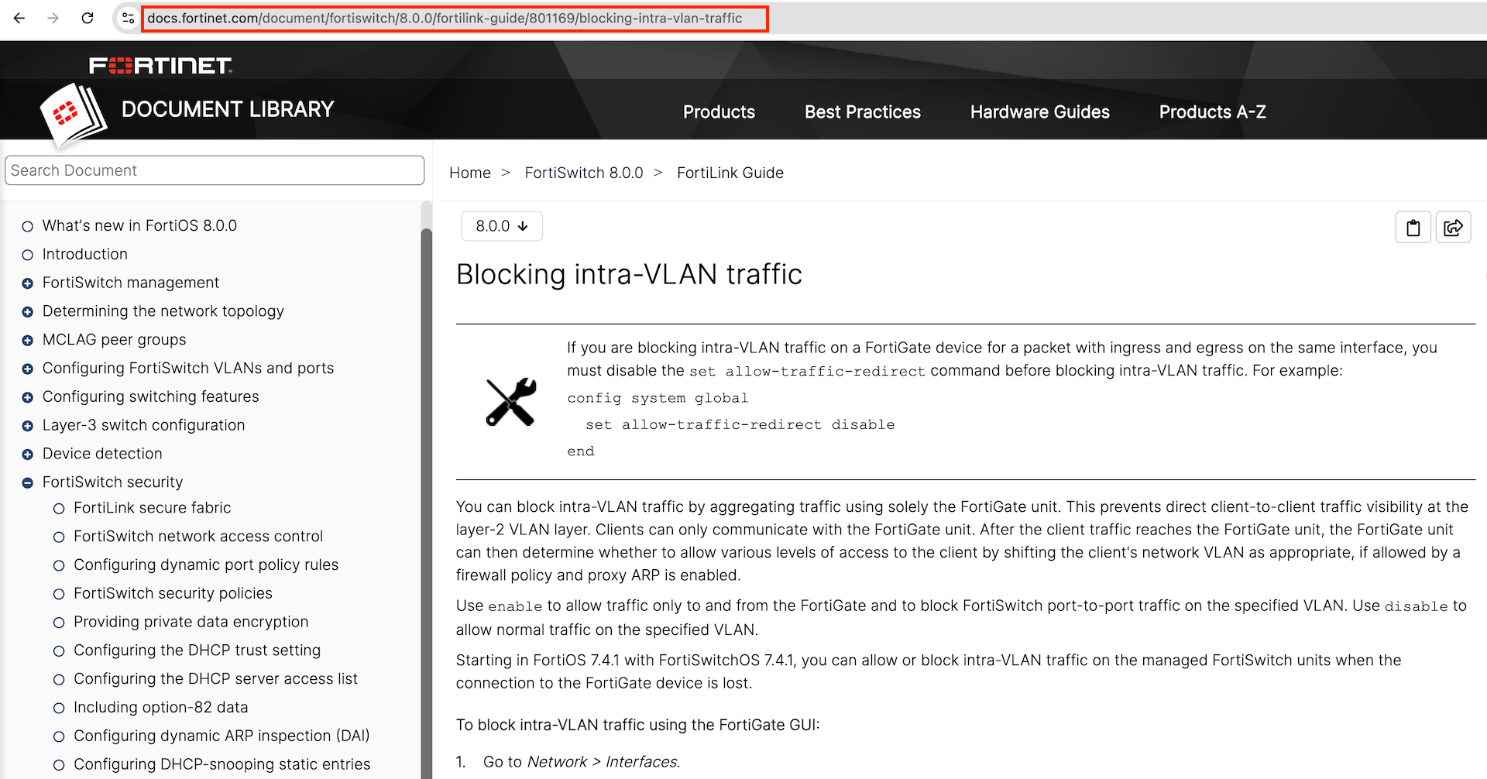Click the 'config system global' code line
The image size is (1487, 779).
(x=658, y=398)
